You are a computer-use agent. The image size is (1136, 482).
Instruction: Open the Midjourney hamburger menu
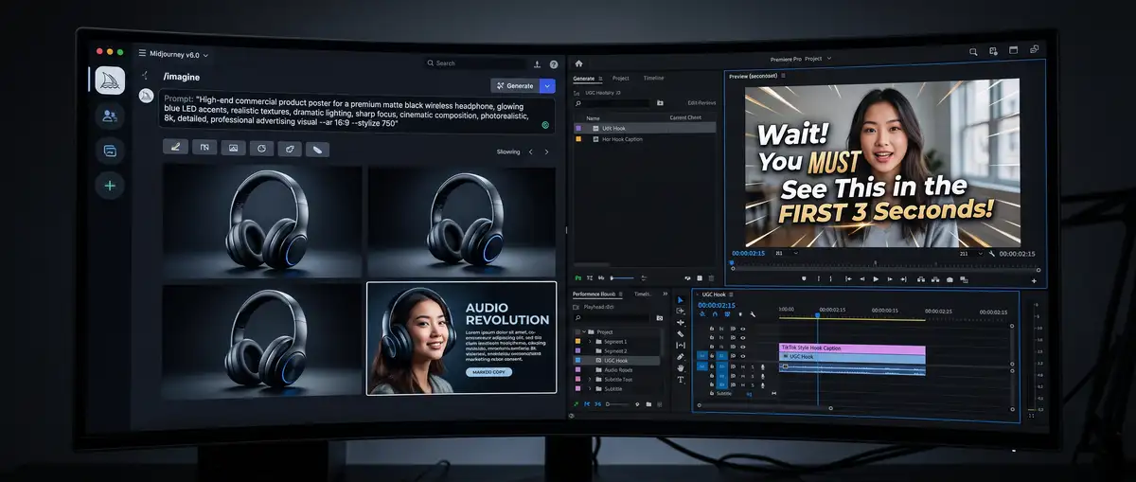[142, 54]
